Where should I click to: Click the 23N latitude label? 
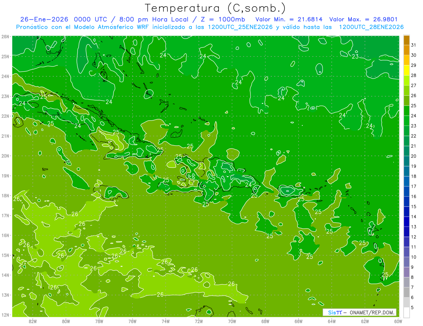coord(5,96)
